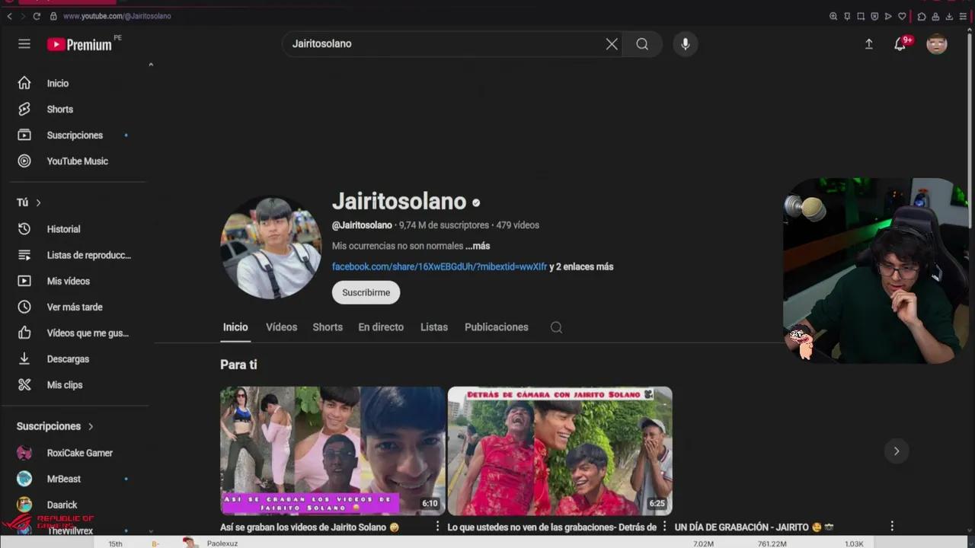The image size is (975, 548).
Task: Expand channel description with ...más
Action: point(478,246)
